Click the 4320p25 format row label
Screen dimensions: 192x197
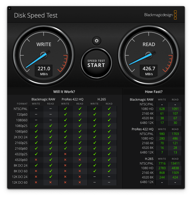pyautogui.click(x=21, y=154)
